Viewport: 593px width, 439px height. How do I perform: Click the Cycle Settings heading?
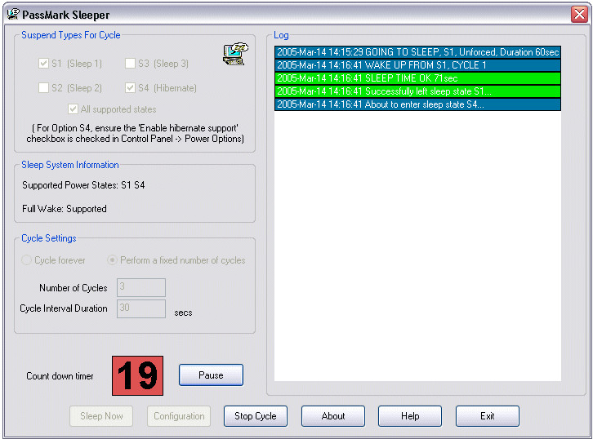[49, 238]
